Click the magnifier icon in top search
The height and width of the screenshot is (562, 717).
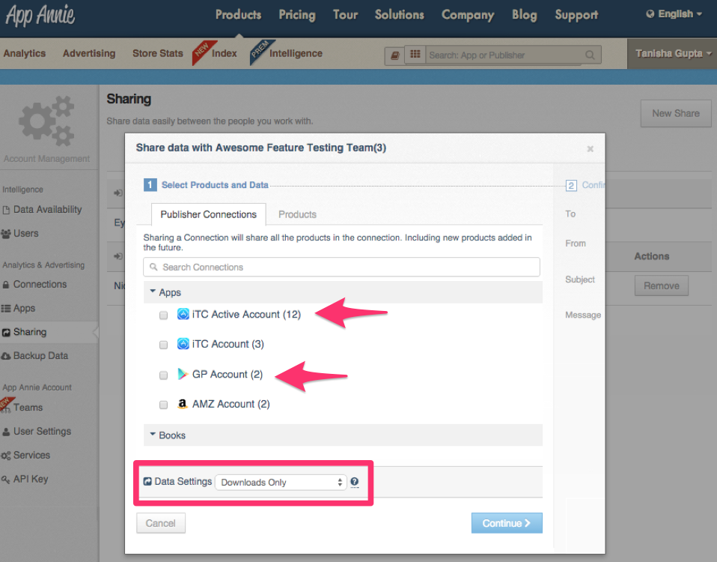coord(590,55)
